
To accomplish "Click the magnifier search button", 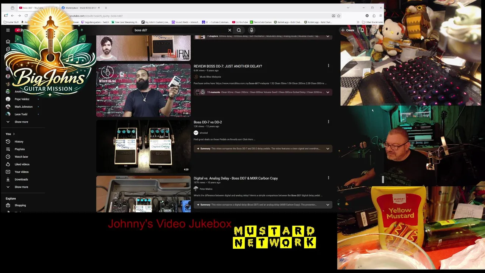I will 239,30.
